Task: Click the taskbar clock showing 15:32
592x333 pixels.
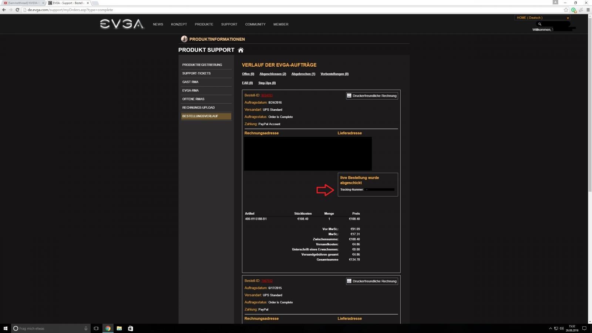Action: pyautogui.click(x=572, y=328)
